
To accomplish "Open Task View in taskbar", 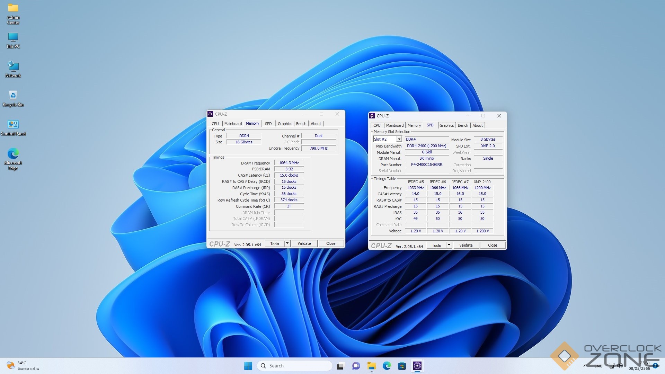I will pyautogui.click(x=340, y=366).
